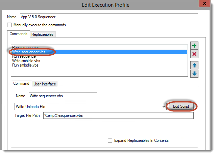Close the Edit Execution Profile dialog
The width and height of the screenshot is (216, 155).
pyautogui.click(x=204, y=3)
